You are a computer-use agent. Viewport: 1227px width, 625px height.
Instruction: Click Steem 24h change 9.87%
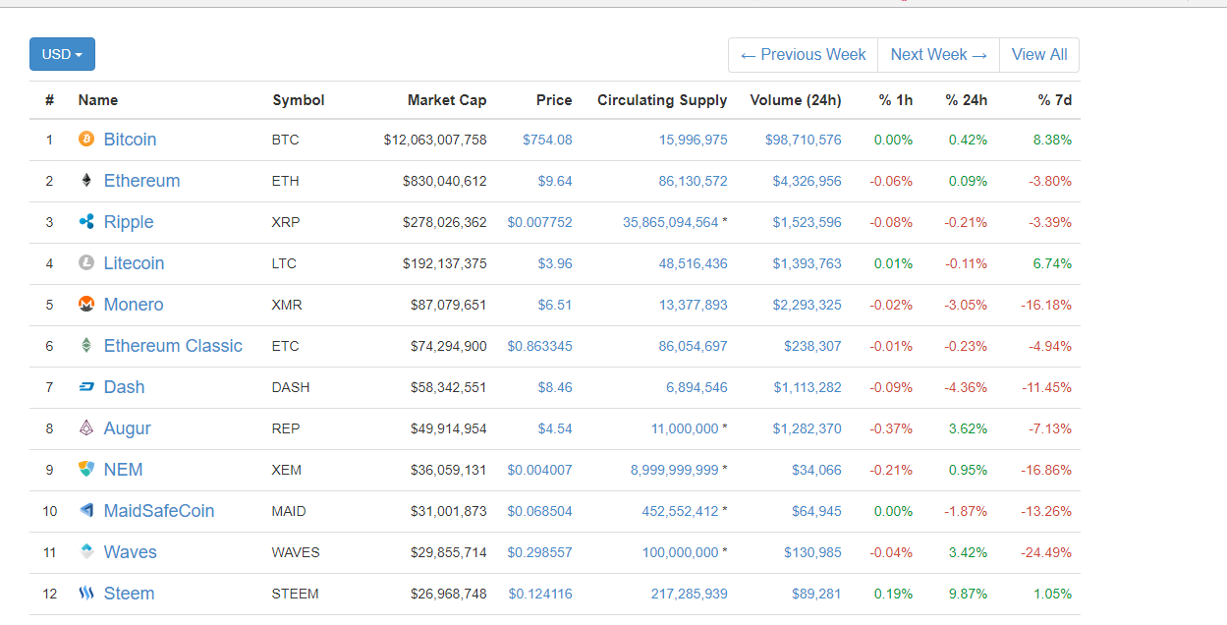(968, 594)
